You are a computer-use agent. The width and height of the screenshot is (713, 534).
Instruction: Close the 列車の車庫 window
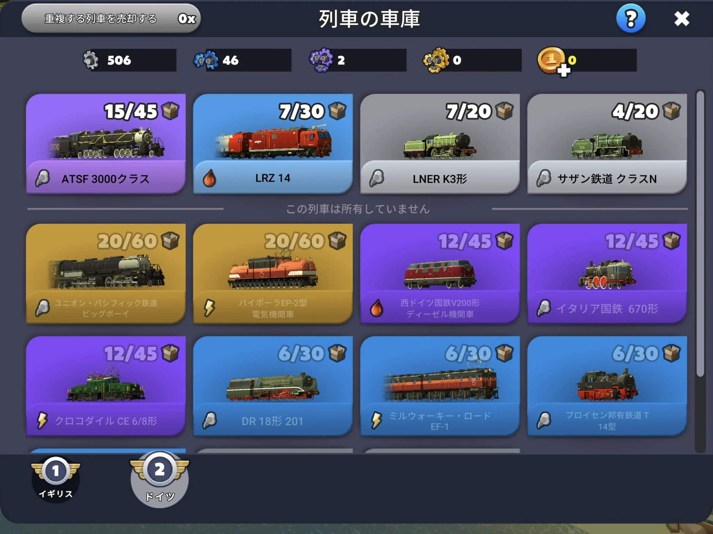click(682, 19)
